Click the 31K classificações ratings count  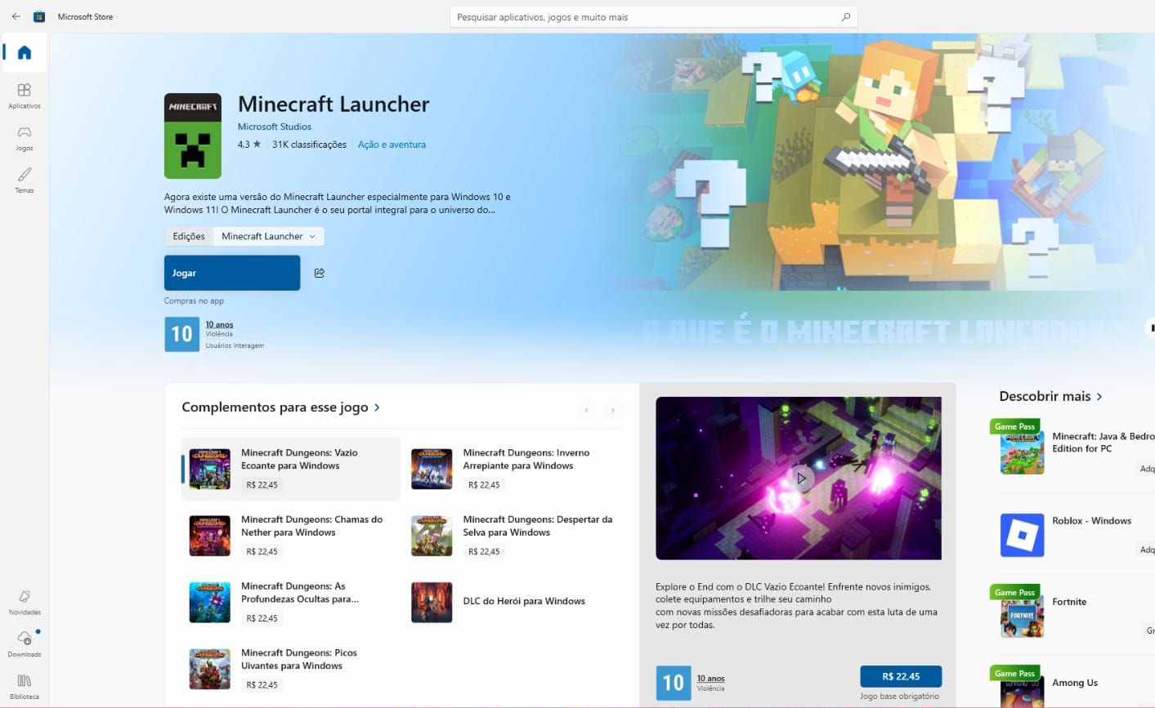point(309,145)
